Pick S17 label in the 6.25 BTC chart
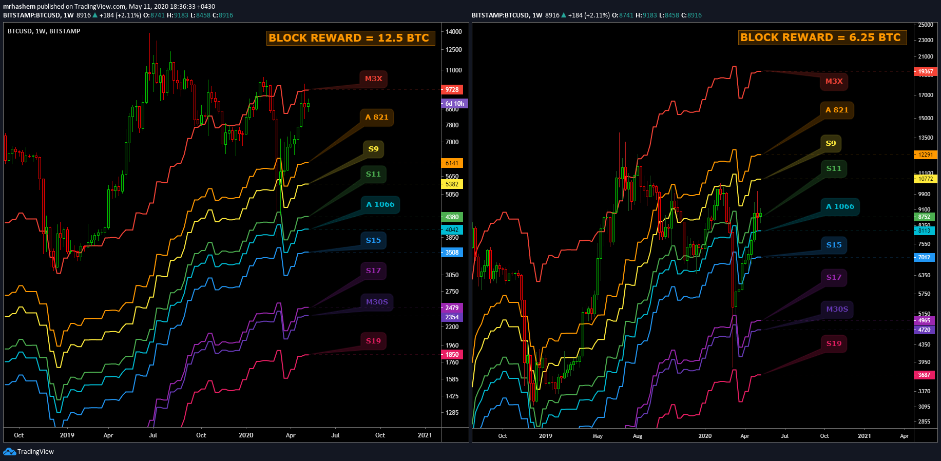941x461 pixels. click(834, 277)
